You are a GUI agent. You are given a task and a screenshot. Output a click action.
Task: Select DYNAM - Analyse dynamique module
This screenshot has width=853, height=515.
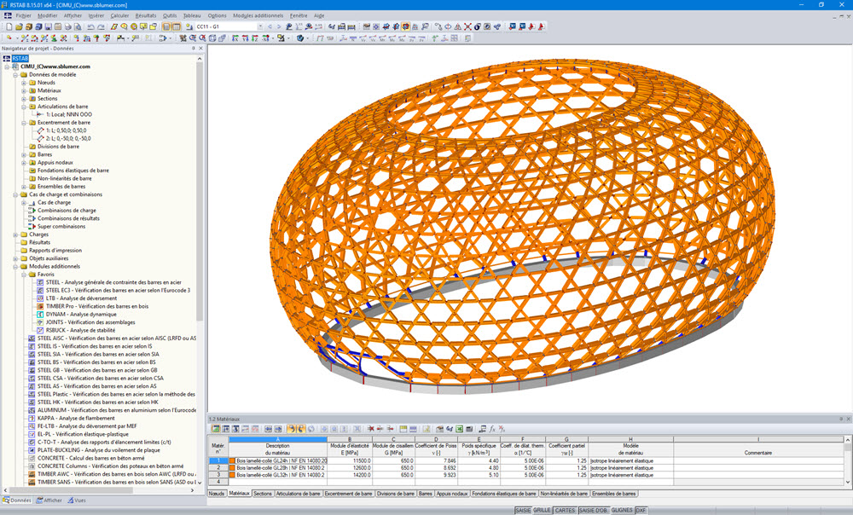81,315
